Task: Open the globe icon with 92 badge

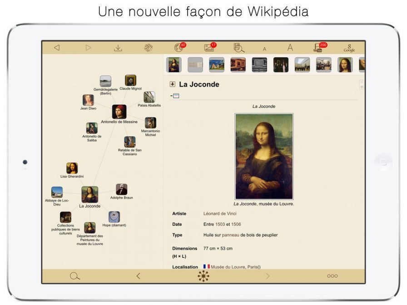Action: 179,48
